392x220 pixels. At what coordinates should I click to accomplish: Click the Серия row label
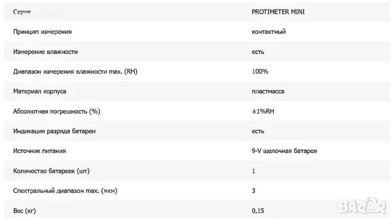pos(22,12)
